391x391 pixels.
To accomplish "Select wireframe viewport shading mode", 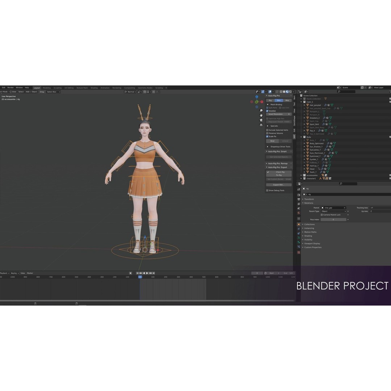I will click(x=281, y=92).
